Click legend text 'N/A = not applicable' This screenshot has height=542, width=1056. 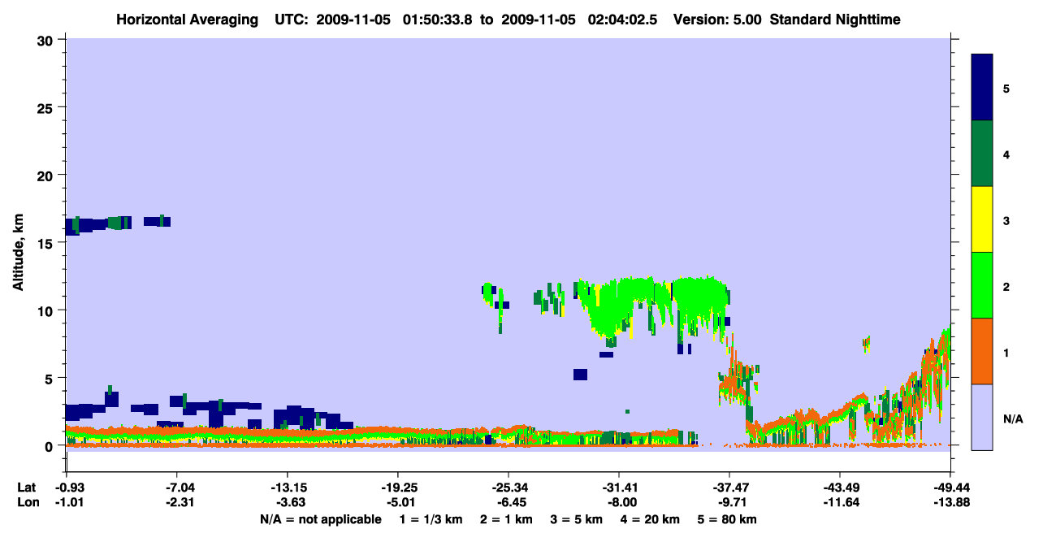coord(320,519)
